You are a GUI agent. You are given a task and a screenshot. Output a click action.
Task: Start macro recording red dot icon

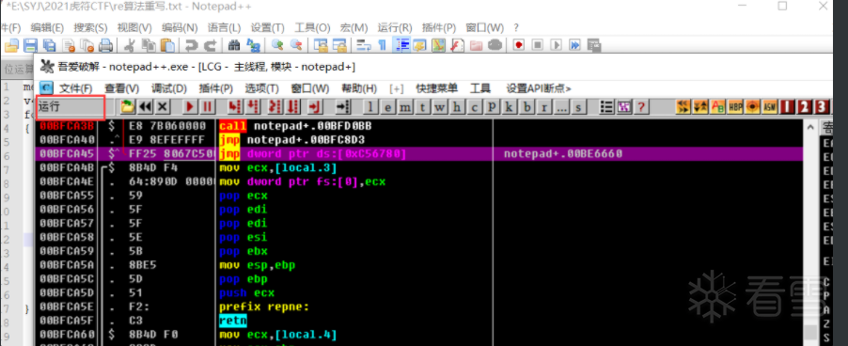519,45
